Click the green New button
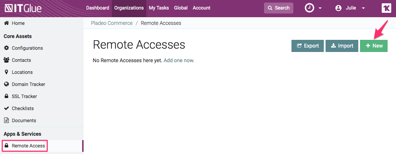 [x=374, y=46]
